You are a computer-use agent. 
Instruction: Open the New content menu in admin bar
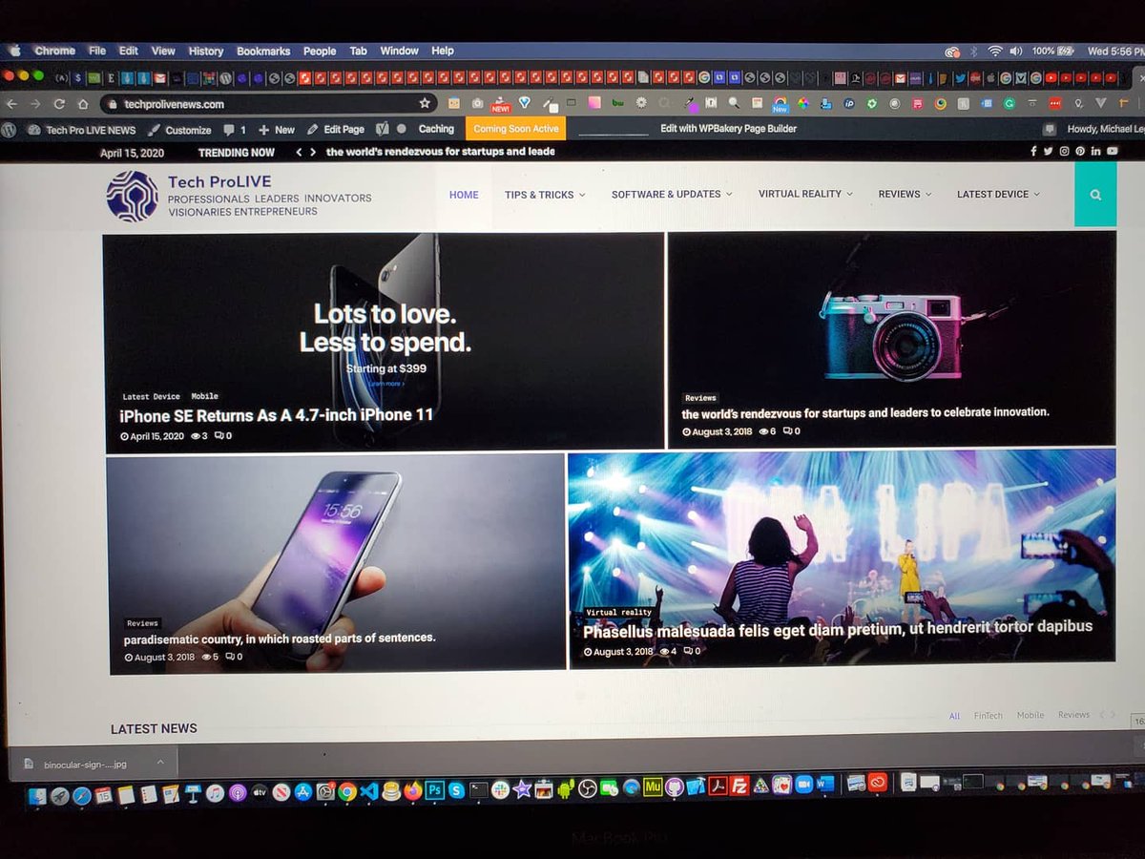tap(277, 130)
